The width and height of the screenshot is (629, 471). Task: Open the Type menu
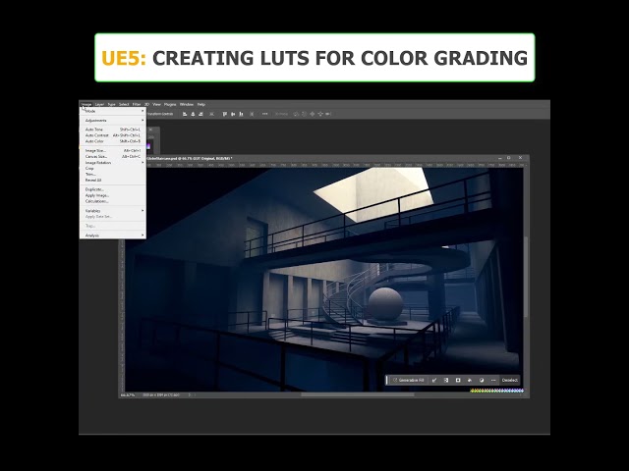(111, 105)
